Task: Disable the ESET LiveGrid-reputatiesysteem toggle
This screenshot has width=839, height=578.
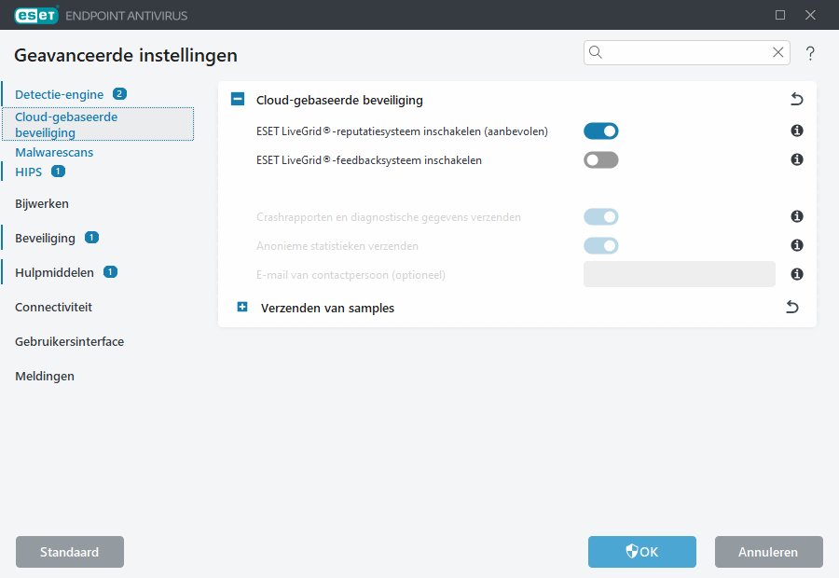Action: point(600,131)
